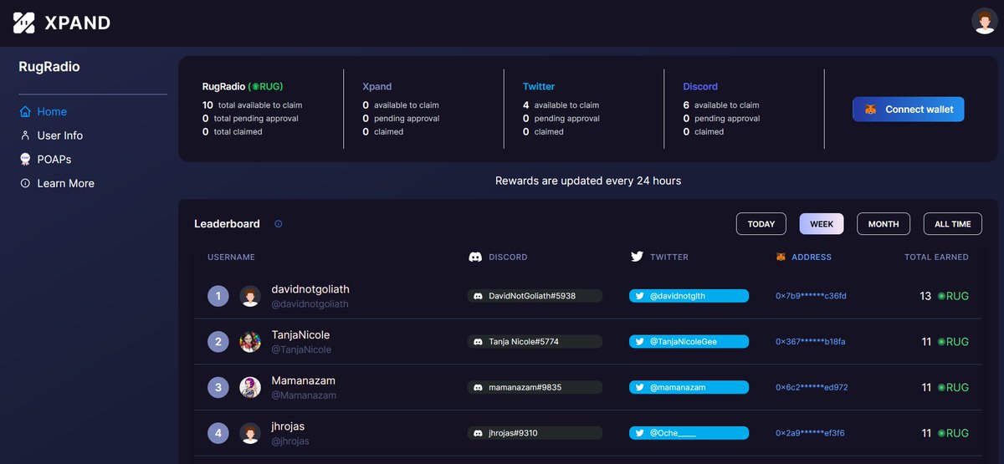Image resolution: width=1004 pixels, height=464 pixels.
Task: Click the ADDRESS column header label
Action: point(812,257)
